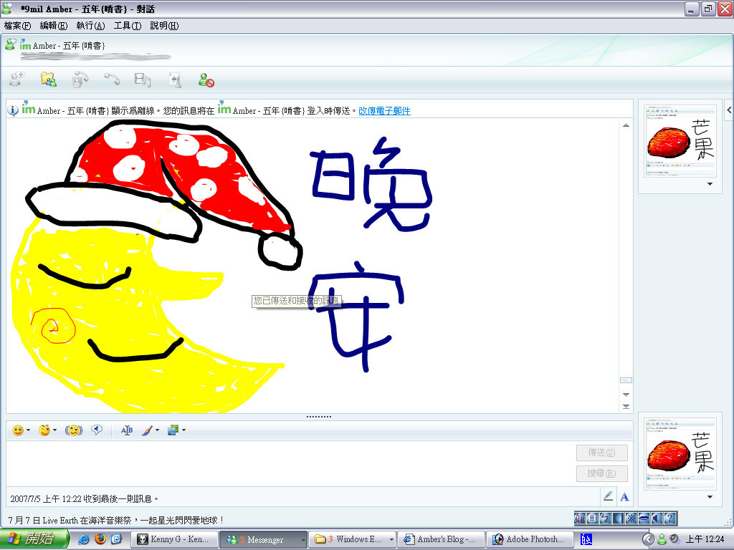Click the conversation scrollbar down arrow
Screen dimensions: 734x550
[x=626, y=395]
